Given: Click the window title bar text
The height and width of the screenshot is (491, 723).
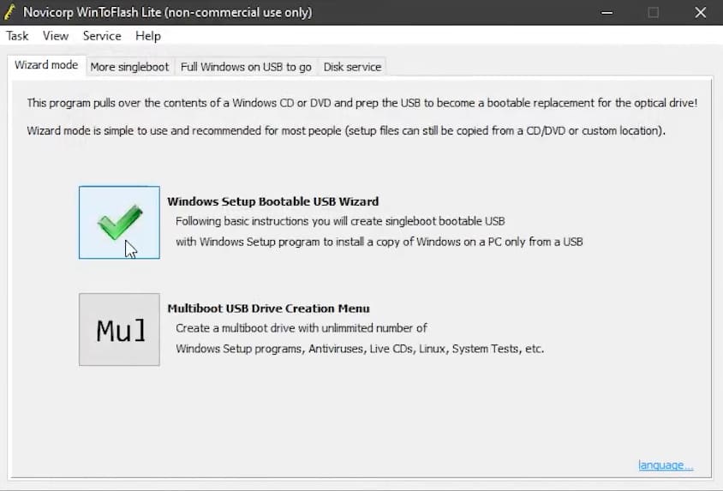Looking at the screenshot, I should pos(169,13).
